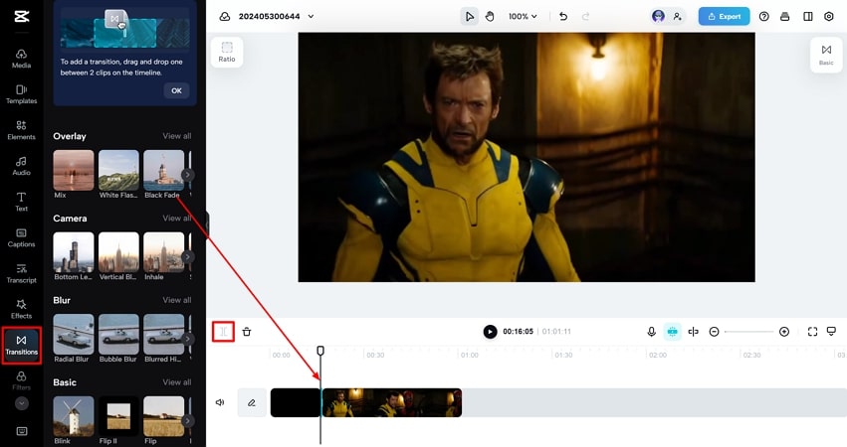Image resolution: width=847 pixels, height=447 pixels.
Task: Select the Mix transition thumbnail
Action: [74, 171]
